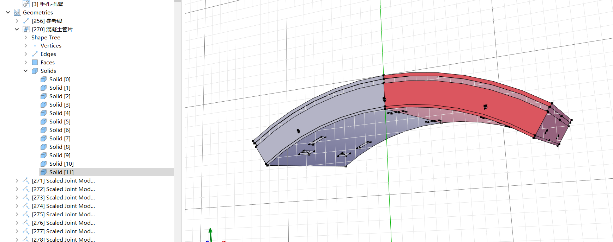The image size is (613, 242).
Task: Click the [273] joint model icon
Action: (26, 197)
